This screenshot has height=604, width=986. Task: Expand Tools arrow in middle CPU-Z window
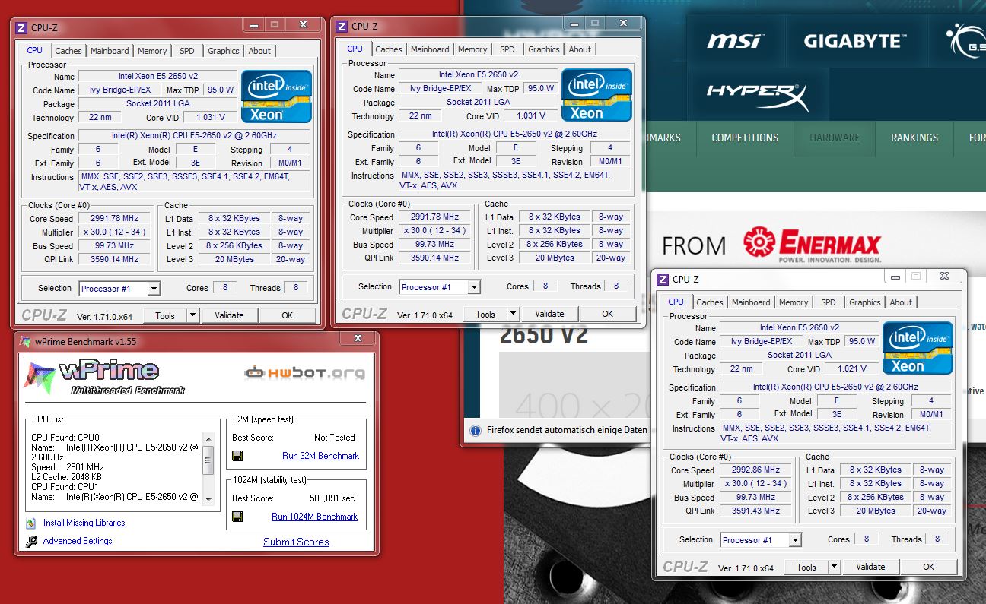(513, 314)
